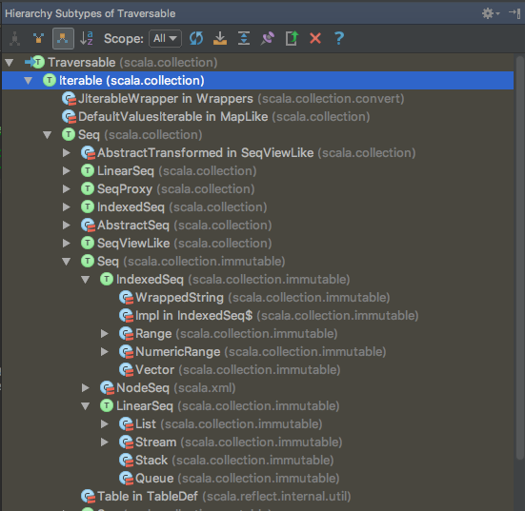The height and width of the screenshot is (511, 525).
Task: Click the Pin Tab icon
Action: tap(268, 38)
